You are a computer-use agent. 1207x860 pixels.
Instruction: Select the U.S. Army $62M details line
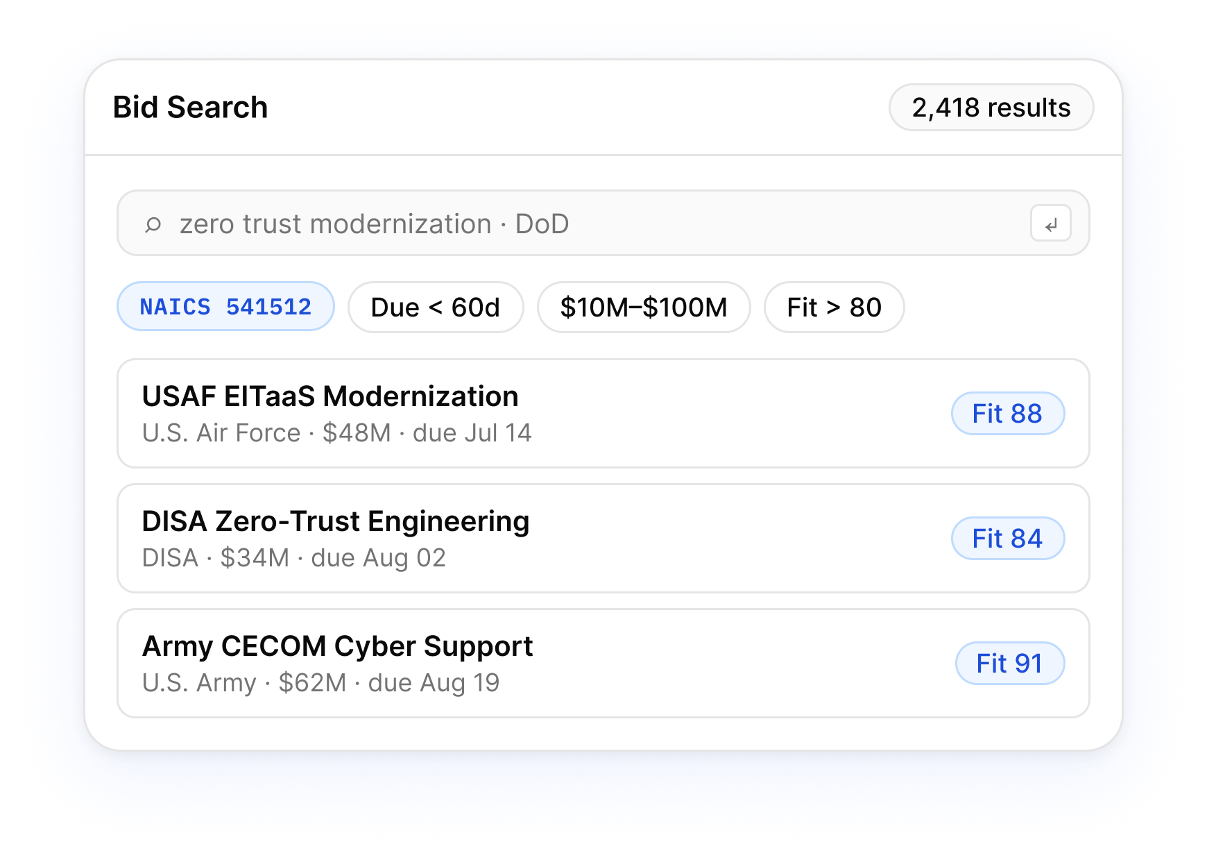point(320,683)
